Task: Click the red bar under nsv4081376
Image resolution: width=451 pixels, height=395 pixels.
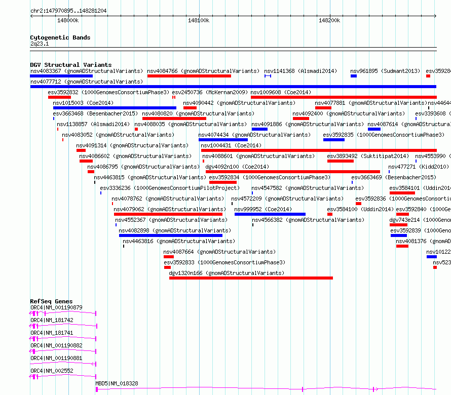Action: [x=402, y=246]
